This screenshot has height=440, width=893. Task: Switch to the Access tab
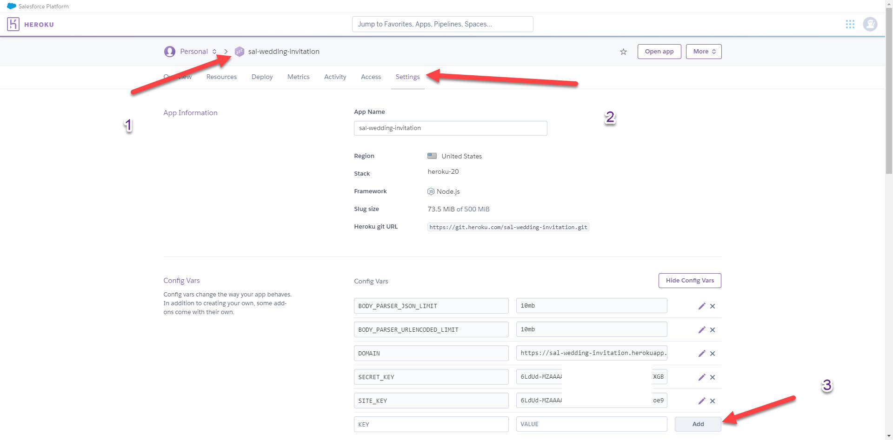point(371,77)
